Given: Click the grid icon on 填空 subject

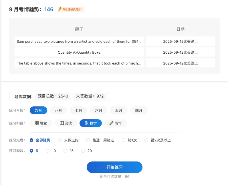Looking at the screenshot, I should tap(37, 123).
